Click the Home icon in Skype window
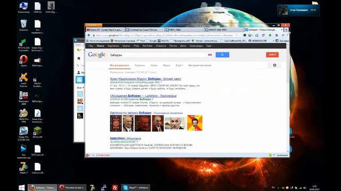This screenshot has height=191, width=341. [79, 58]
